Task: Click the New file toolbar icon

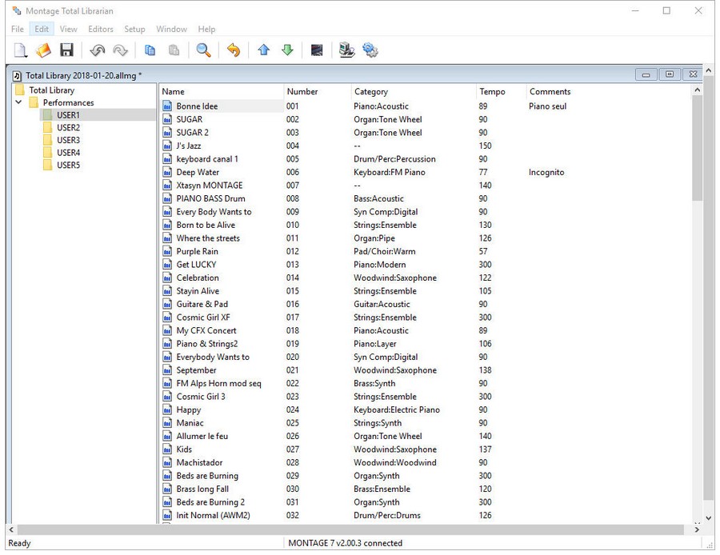Action: [20, 50]
